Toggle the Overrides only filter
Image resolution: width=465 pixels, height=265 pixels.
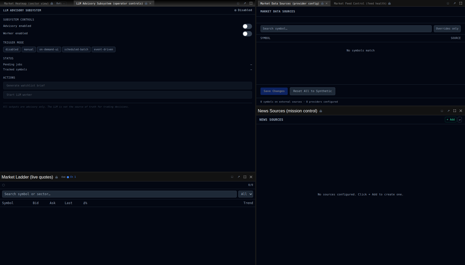point(447,29)
